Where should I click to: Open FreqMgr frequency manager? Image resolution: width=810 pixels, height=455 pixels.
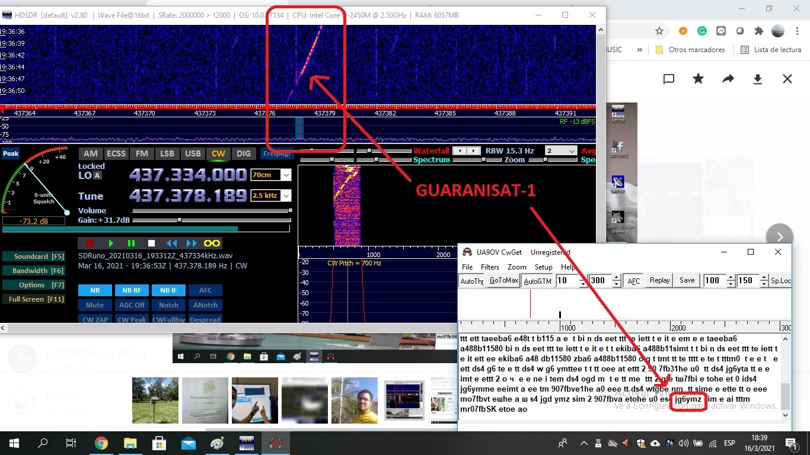276,153
